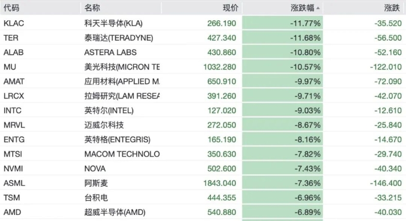Sort by the 名称 column header
406x221 pixels.
point(92,8)
